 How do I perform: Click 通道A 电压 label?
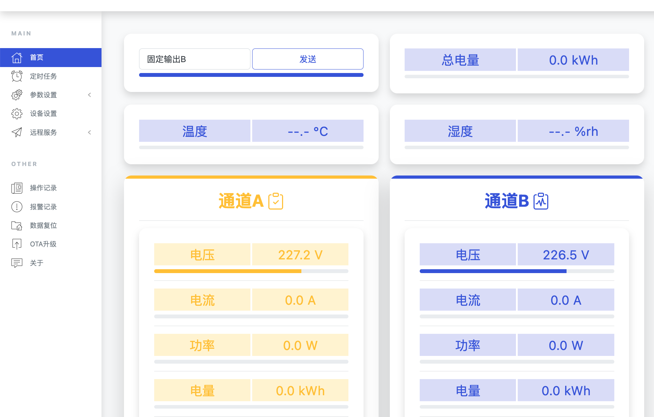[202, 254]
